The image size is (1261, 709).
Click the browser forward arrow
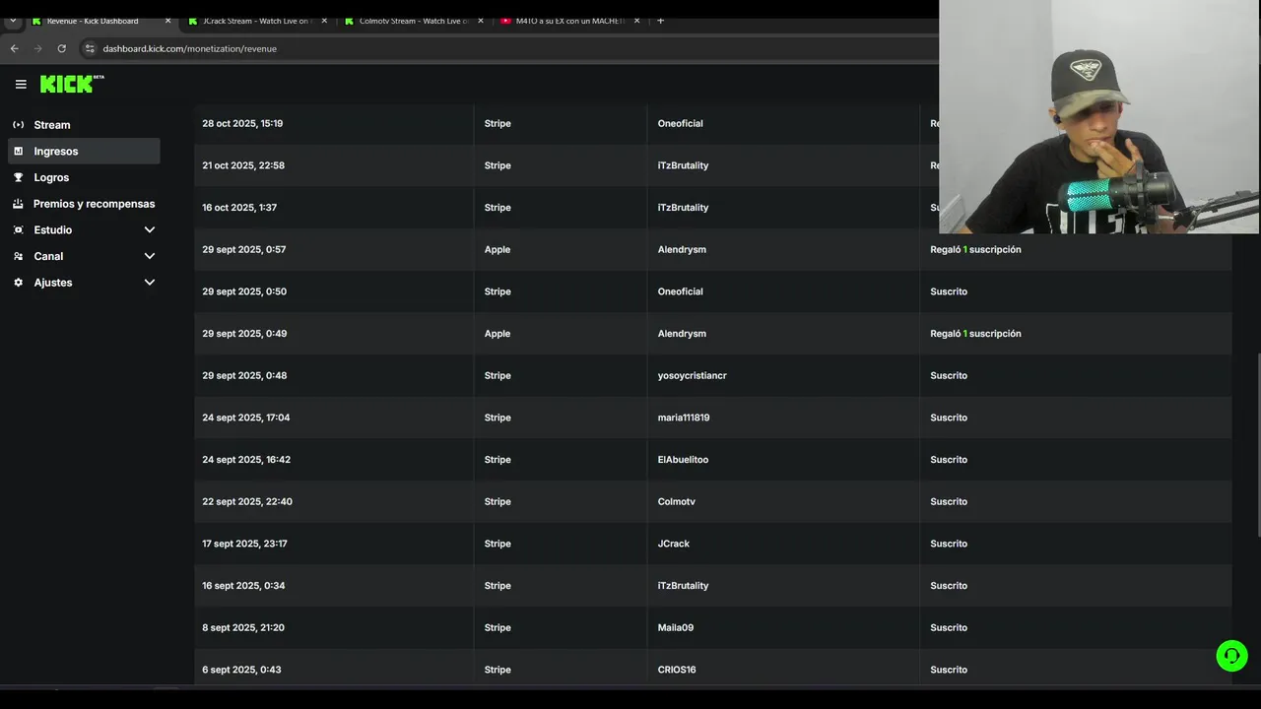37,48
